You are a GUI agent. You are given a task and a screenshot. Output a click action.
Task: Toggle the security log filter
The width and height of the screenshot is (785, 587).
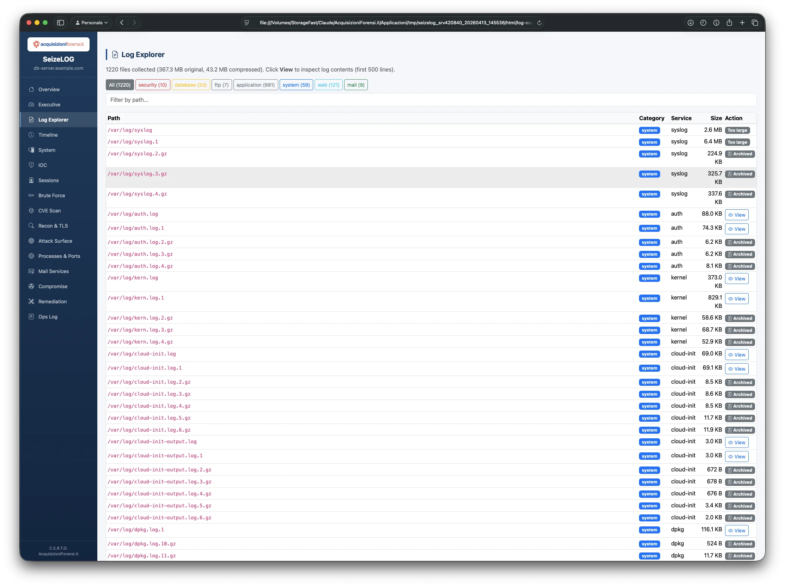coord(153,85)
